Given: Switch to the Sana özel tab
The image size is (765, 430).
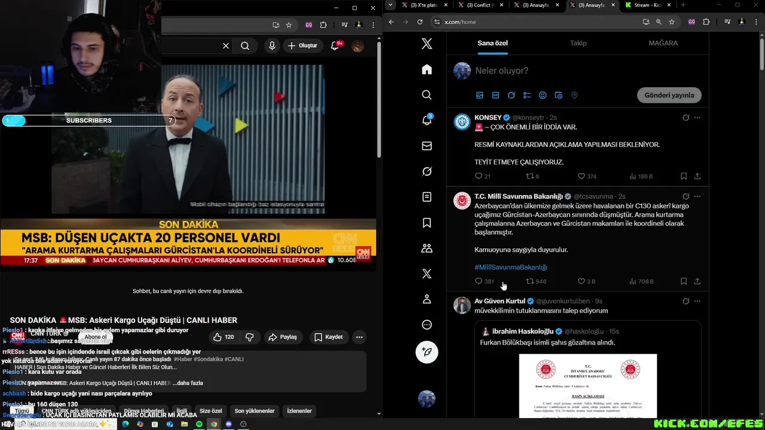Looking at the screenshot, I should point(492,43).
